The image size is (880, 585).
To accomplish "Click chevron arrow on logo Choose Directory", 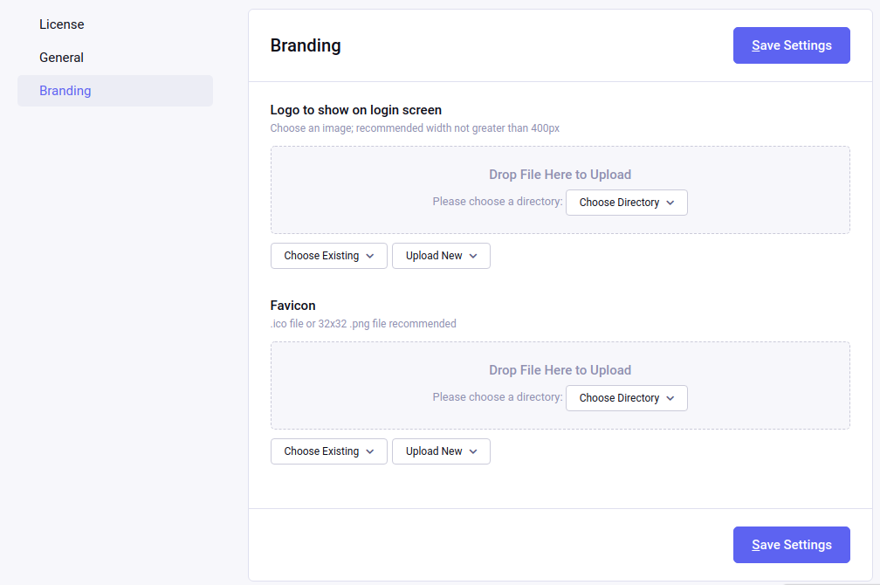I will 670,203.
